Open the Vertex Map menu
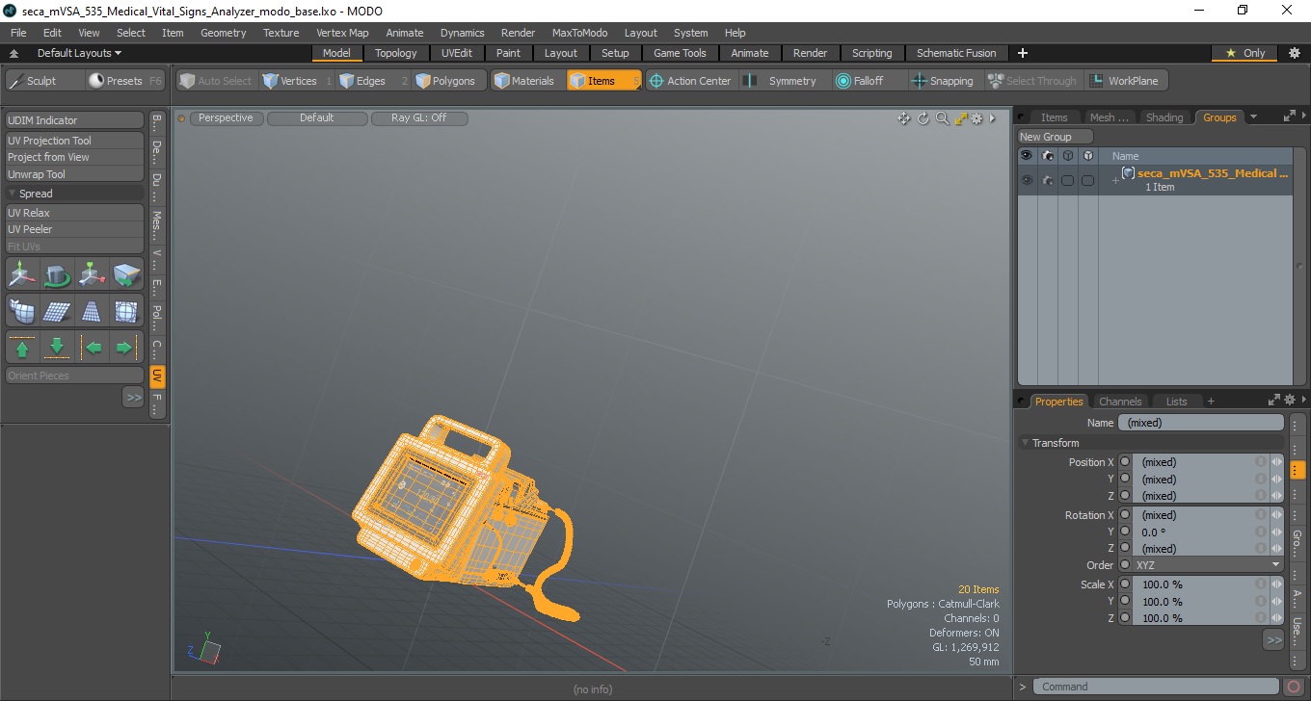 (x=342, y=33)
